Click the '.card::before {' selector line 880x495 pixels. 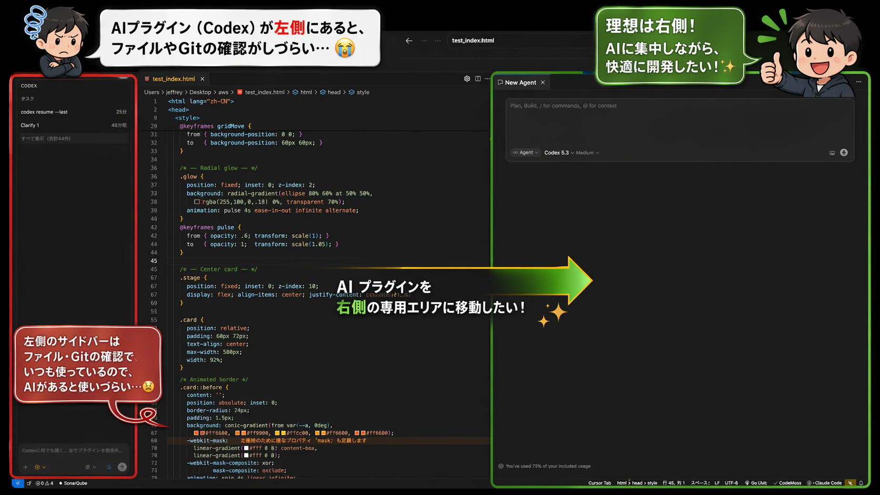[x=204, y=388]
